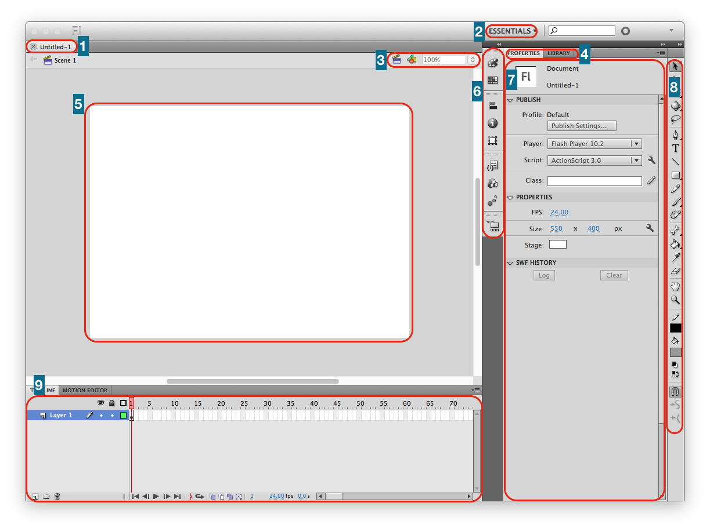The width and height of the screenshot is (710, 532).
Task: Open the Color panel icon
Action: [x=492, y=63]
